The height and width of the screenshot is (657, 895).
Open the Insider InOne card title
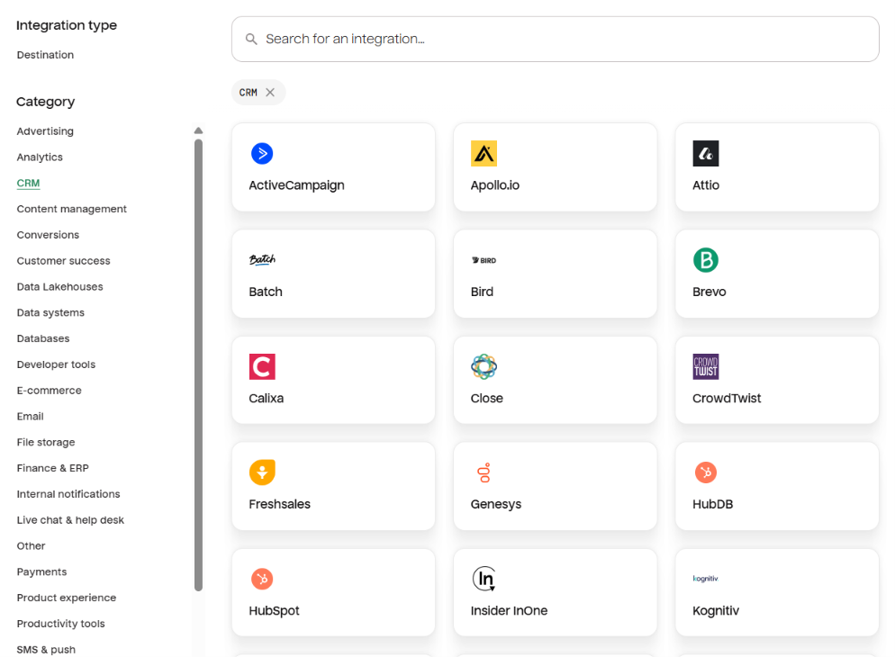point(509,611)
